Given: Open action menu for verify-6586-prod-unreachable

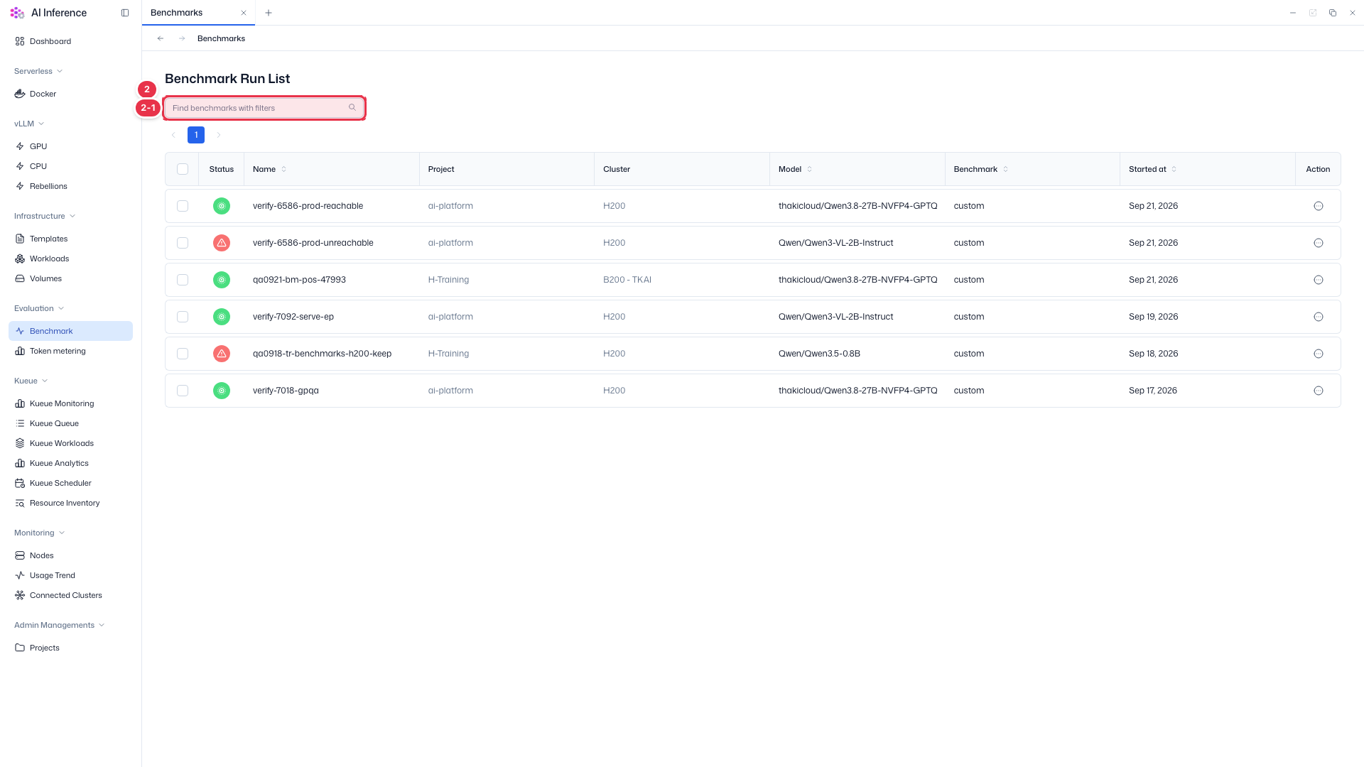Looking at the screenshot, I should point(1319,243).
